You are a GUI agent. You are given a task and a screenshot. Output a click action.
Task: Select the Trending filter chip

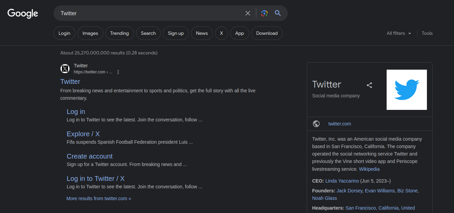pyautogui.click(x=120, y=33)
